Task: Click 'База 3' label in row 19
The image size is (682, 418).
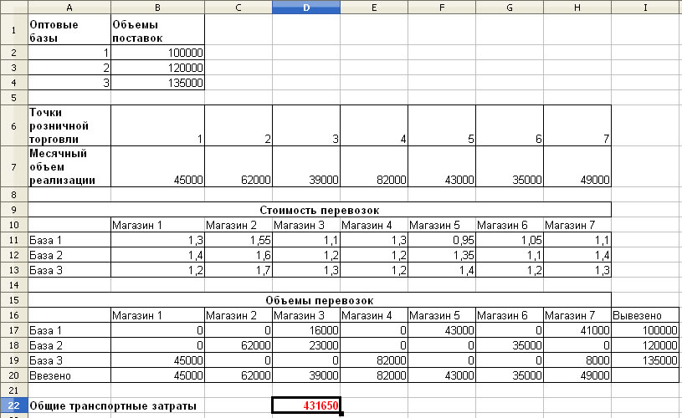Action: tap(69, 360)
